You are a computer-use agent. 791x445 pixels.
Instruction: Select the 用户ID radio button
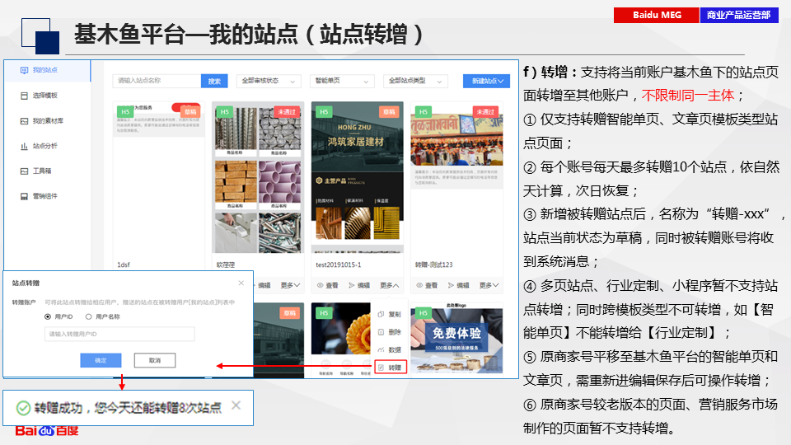48,316
